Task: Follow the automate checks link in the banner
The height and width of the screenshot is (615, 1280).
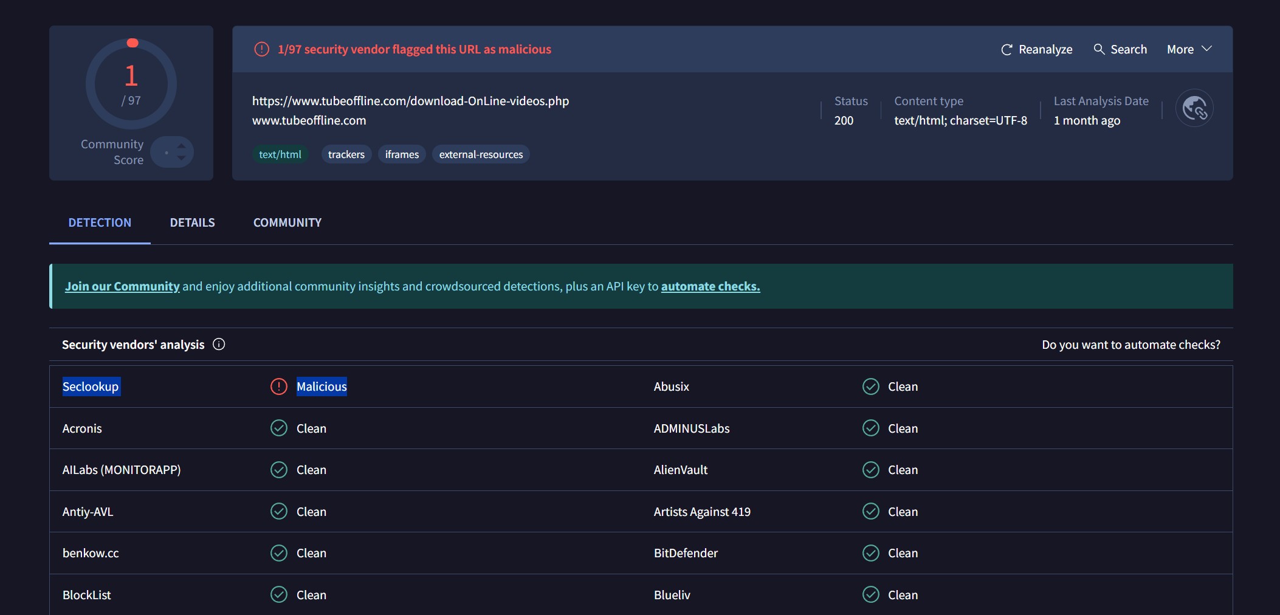Action: tap(711, 286)
